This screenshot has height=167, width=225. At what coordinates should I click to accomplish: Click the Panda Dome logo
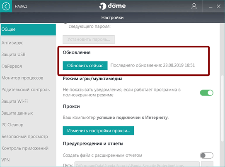tap(112, 6)
